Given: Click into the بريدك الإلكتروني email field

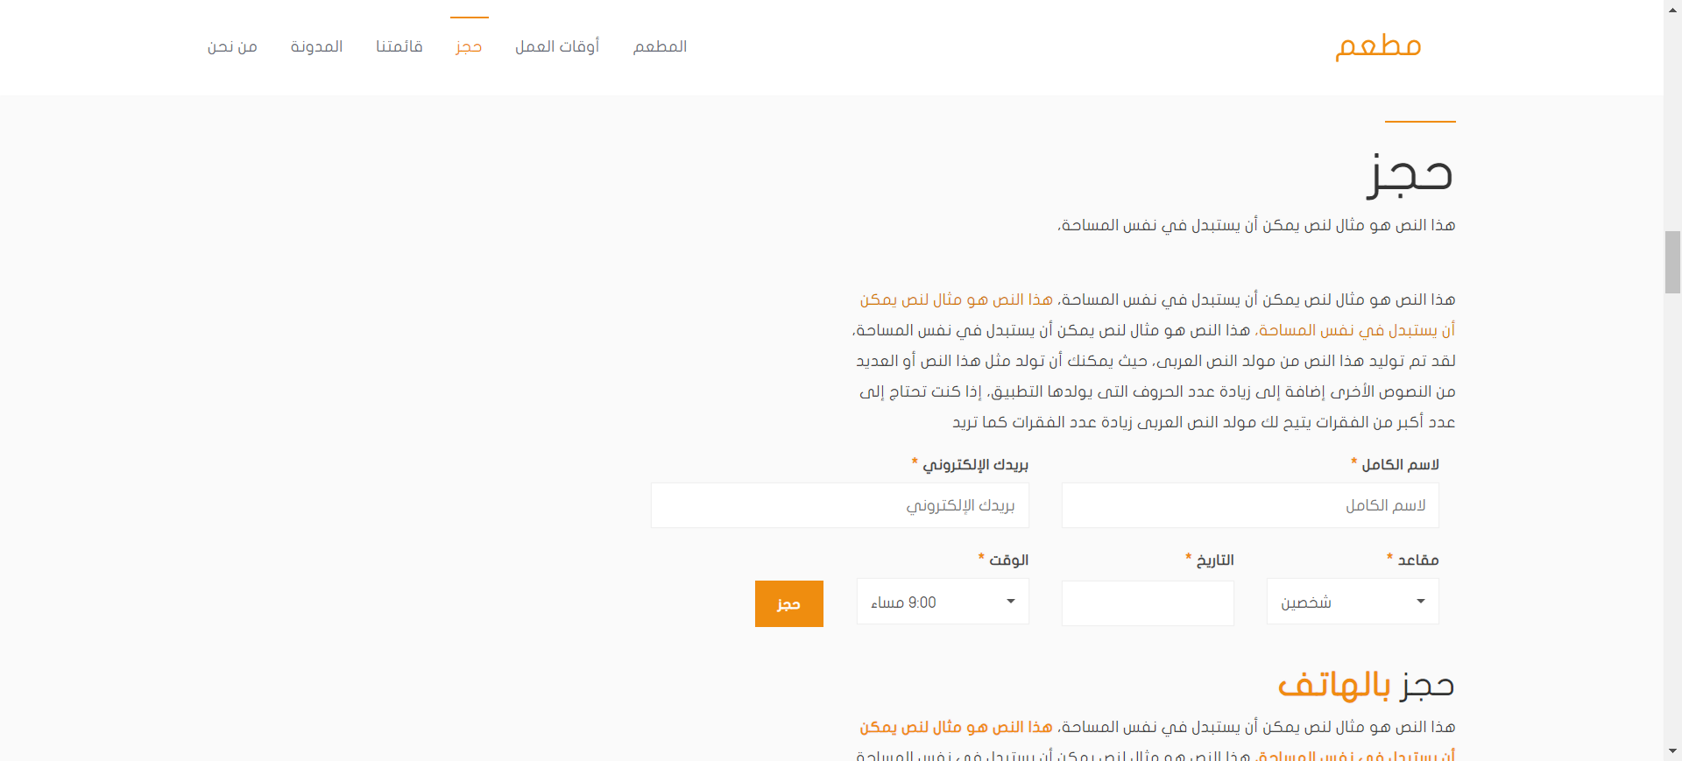Looking at the screenshot, I should coord(839,505).
